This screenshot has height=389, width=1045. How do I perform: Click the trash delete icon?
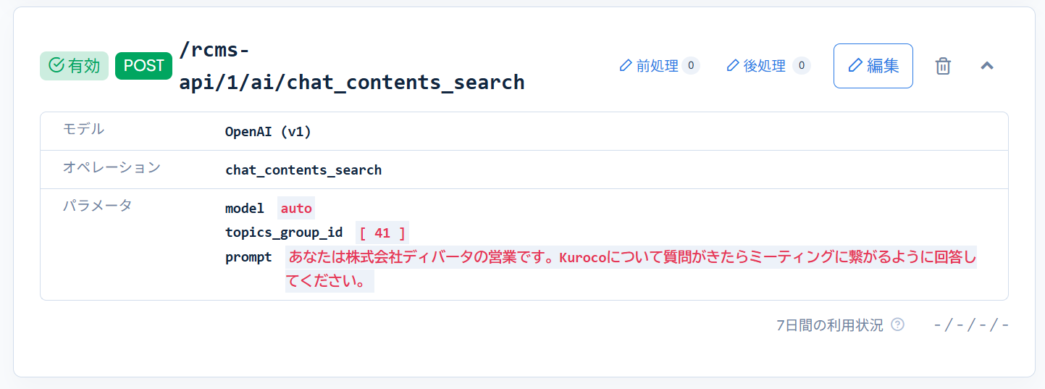click(943, 66)
